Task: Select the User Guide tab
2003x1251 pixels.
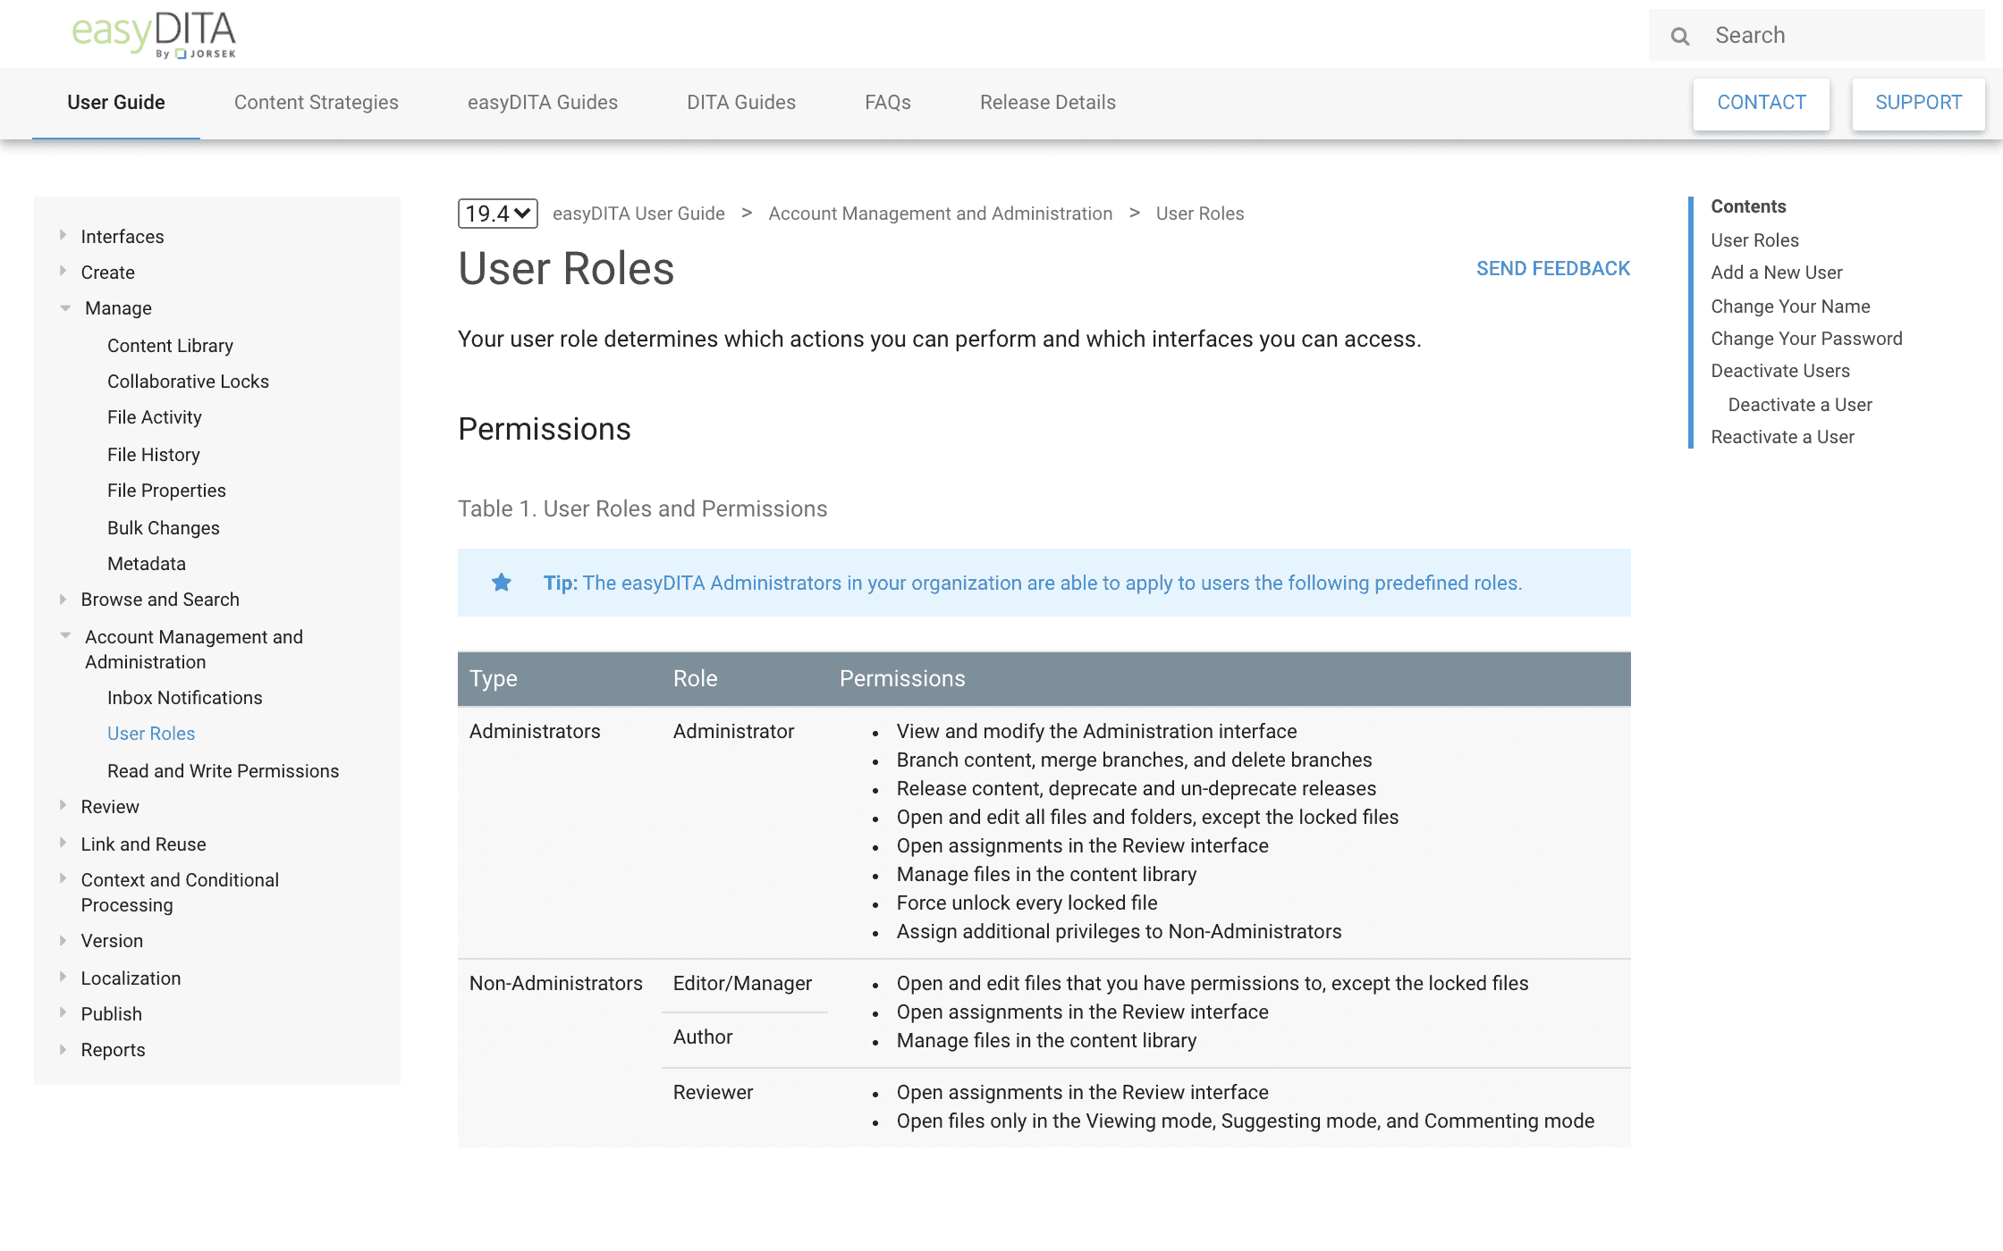Action: coord(116,103)
